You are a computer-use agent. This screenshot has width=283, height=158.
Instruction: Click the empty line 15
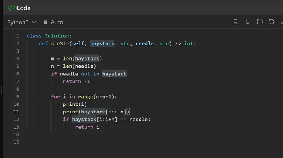tap(115, 142)
